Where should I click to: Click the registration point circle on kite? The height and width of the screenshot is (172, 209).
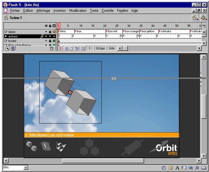tap(70, 92)
